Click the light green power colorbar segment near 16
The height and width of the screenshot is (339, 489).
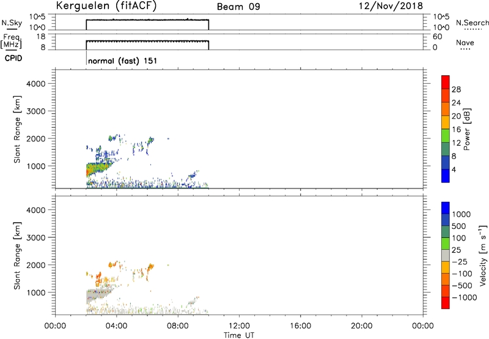446,135
